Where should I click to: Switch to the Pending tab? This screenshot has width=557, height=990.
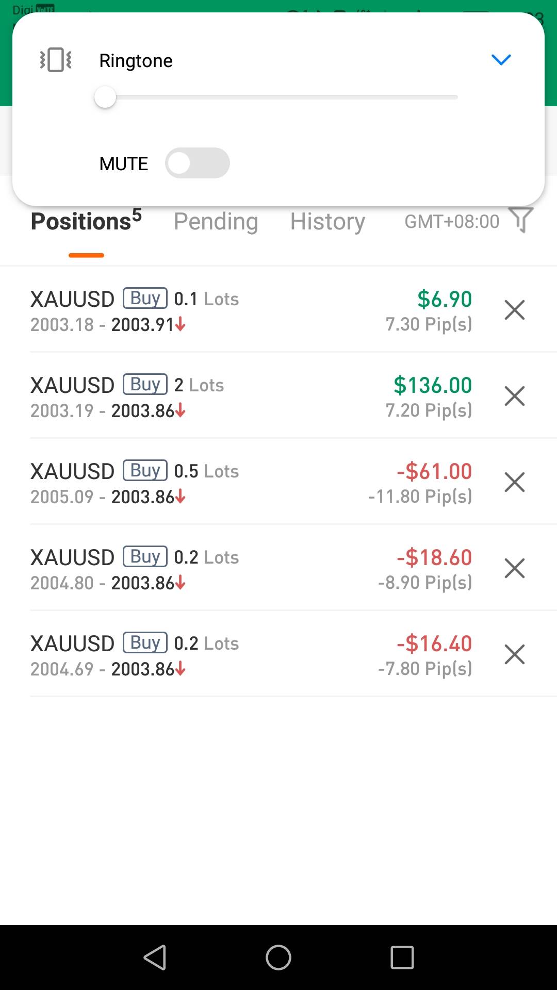tap(216, 222)
